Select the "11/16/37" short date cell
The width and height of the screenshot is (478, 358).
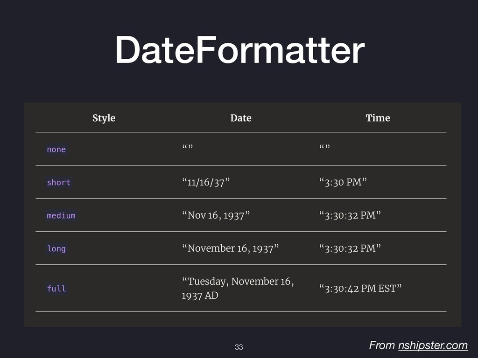tap(206, 182)
